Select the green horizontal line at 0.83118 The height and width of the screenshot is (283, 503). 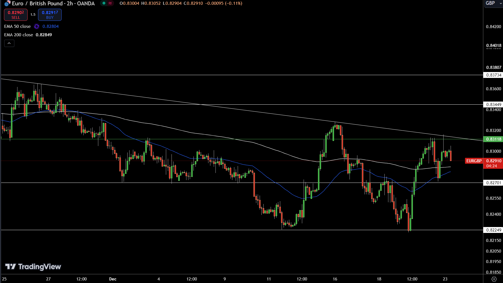(x=242, y=139)
